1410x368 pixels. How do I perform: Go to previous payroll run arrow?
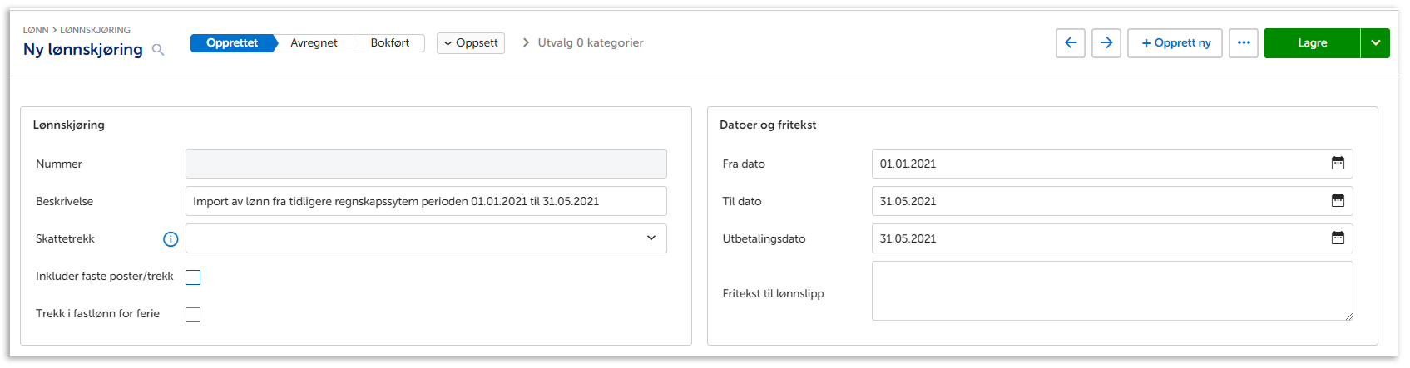tap(1071, 43)
